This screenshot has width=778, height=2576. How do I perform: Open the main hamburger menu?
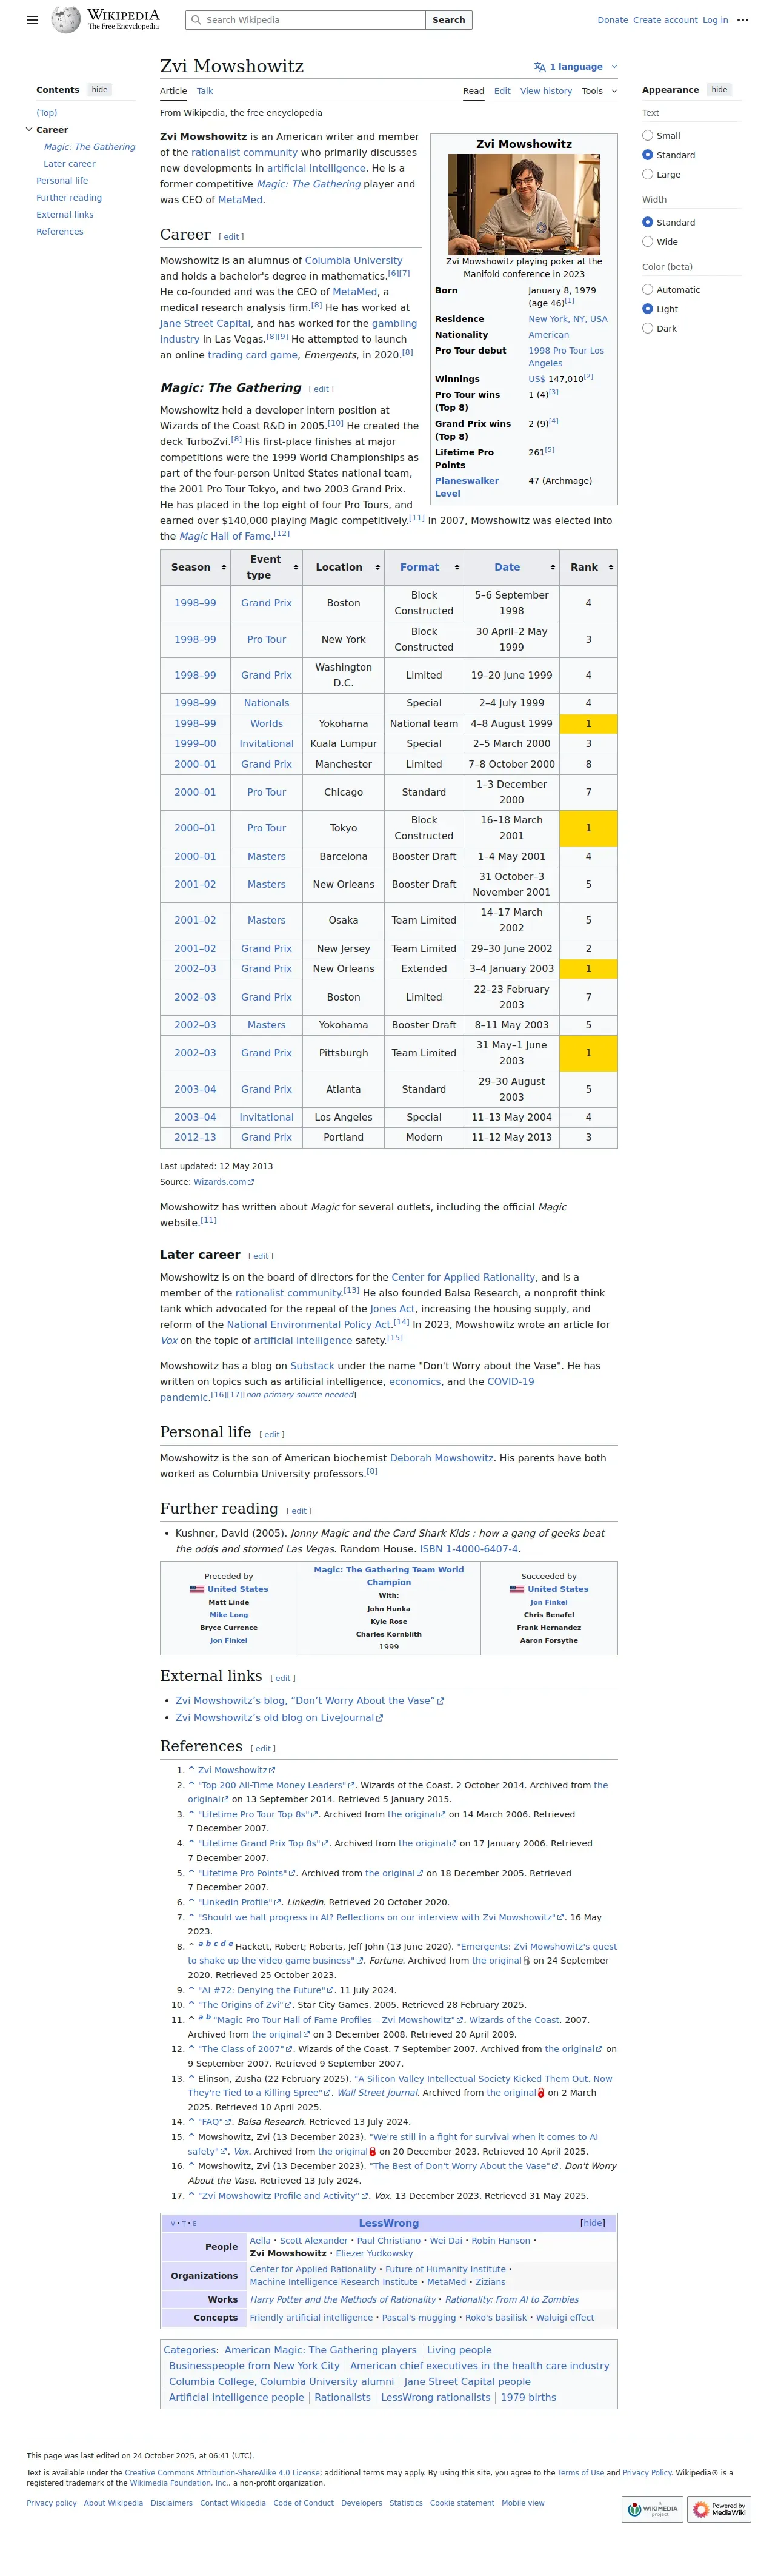pos(33,20)
